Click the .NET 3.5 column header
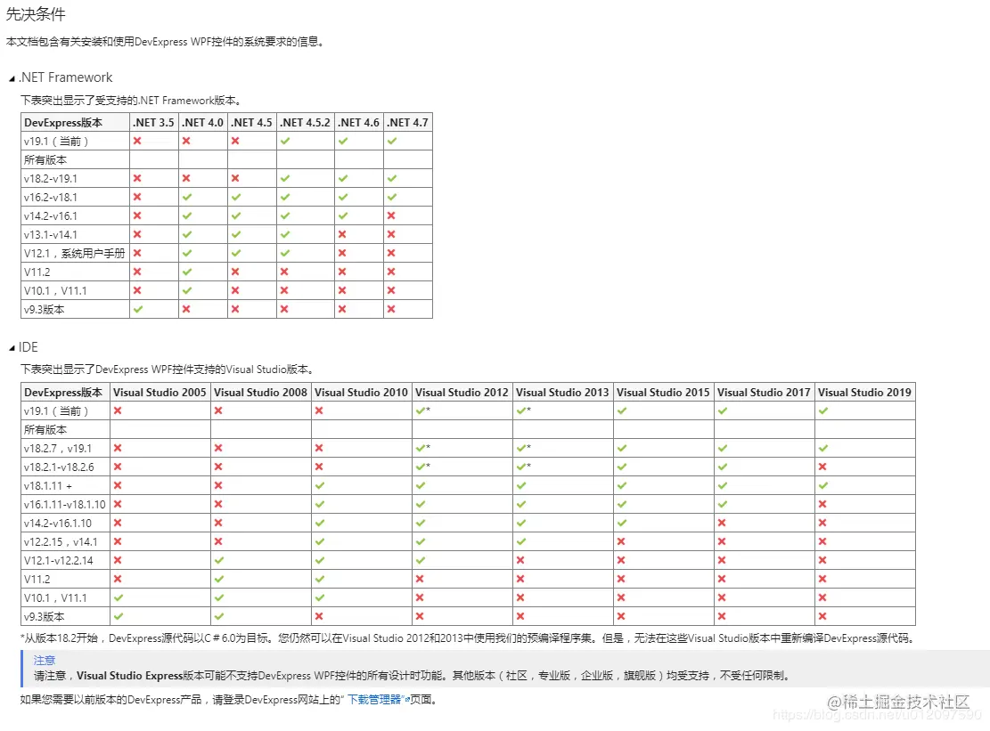This screenshot has height=731, width=990. click(x=153, y=122)
